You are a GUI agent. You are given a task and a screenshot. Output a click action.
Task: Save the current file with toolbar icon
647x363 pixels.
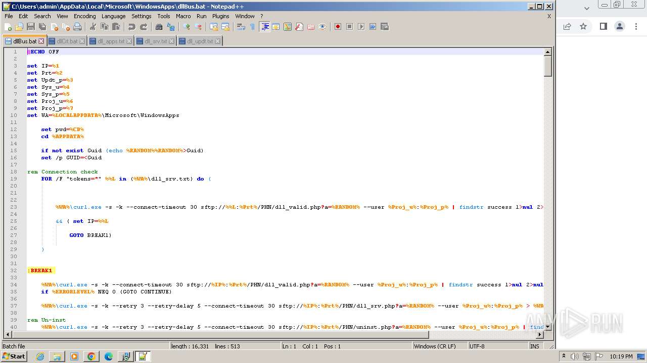tap(31, 27)
